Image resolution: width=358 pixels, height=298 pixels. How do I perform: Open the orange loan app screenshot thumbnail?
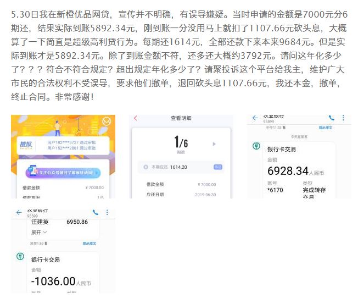tap(63, 157)
